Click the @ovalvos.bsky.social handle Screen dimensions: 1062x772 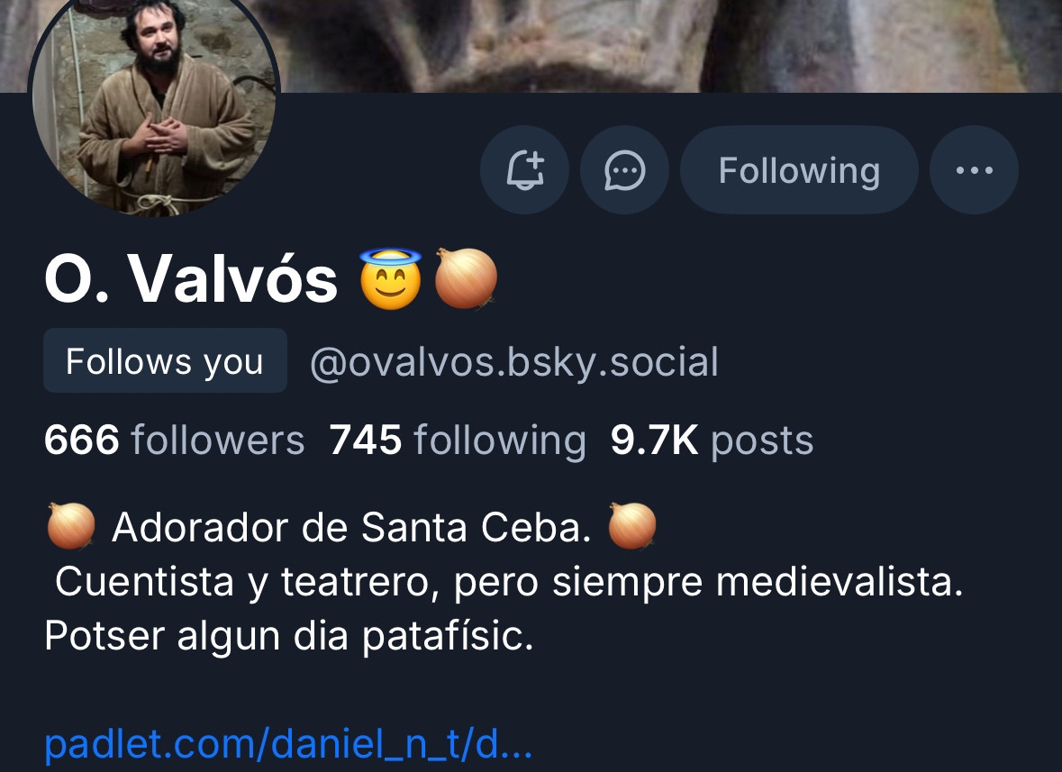click(514, 361)
